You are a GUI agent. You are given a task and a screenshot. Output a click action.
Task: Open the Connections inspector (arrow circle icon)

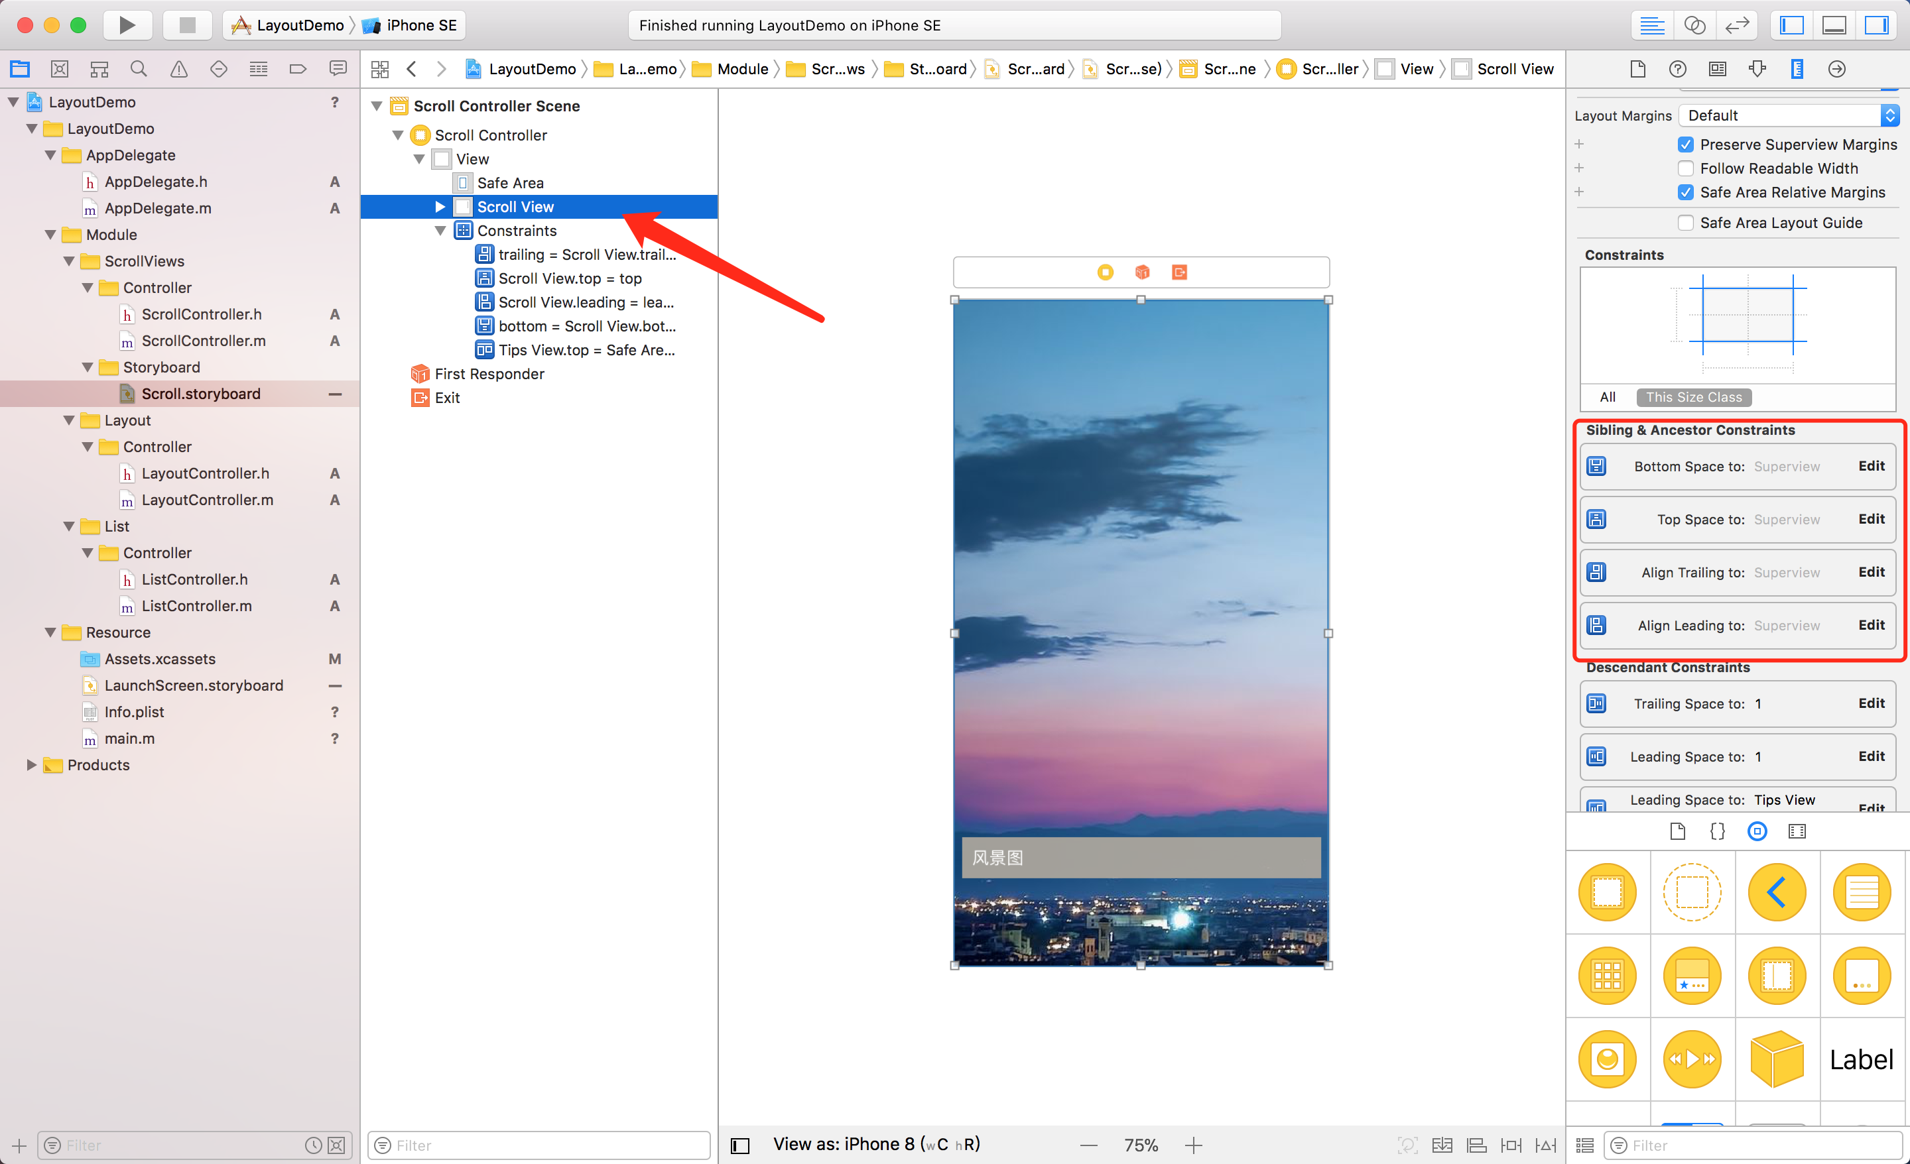coord(1836,69)
